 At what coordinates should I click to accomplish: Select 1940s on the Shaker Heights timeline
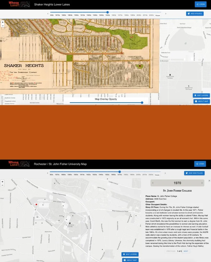coord(101,15)
